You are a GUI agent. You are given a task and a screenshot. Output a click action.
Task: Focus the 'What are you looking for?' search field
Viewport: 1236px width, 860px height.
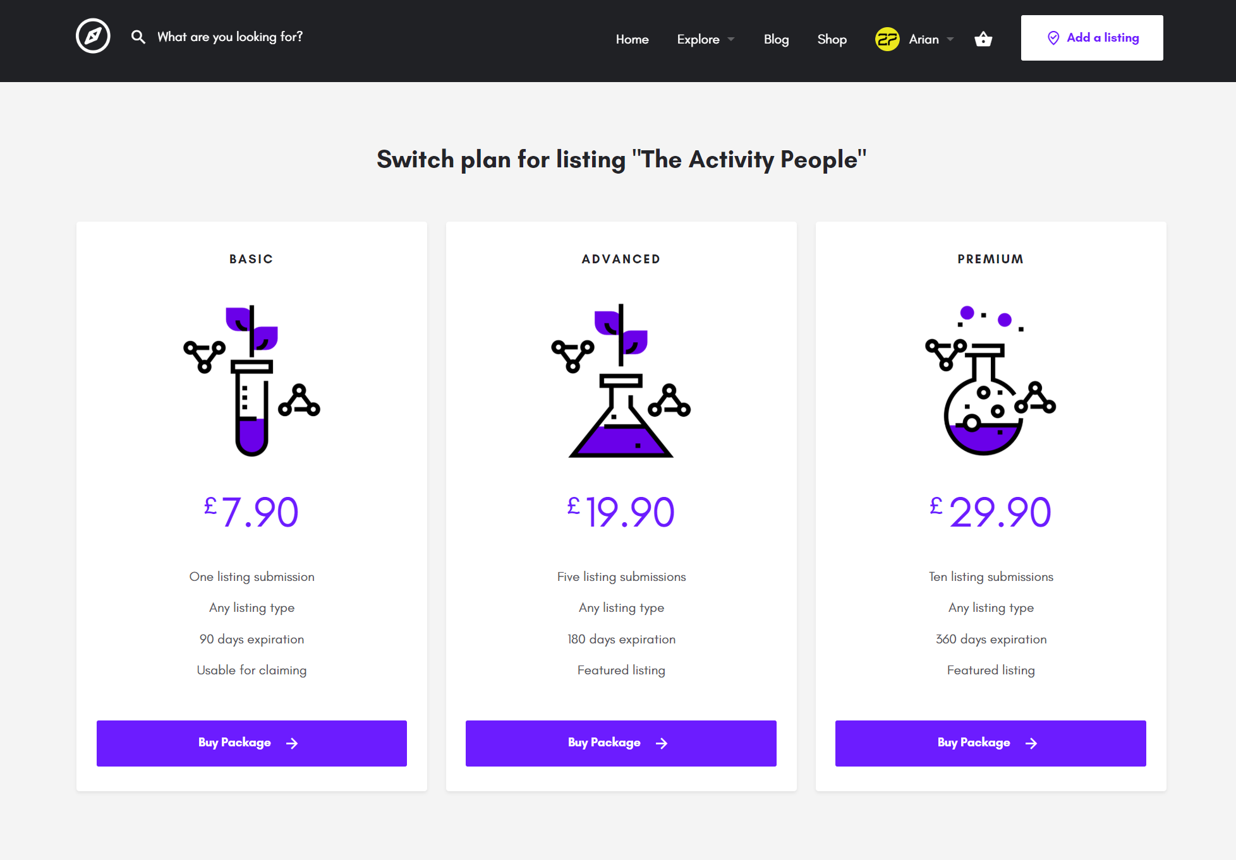coord(230,37)
